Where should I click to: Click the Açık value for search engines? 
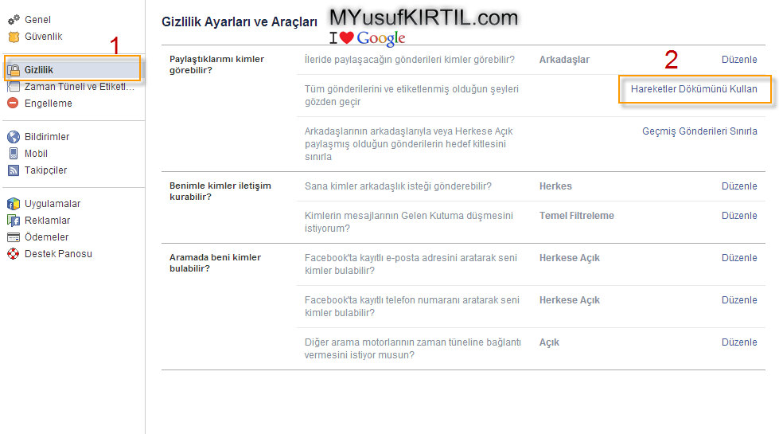[x=549, y=342]
